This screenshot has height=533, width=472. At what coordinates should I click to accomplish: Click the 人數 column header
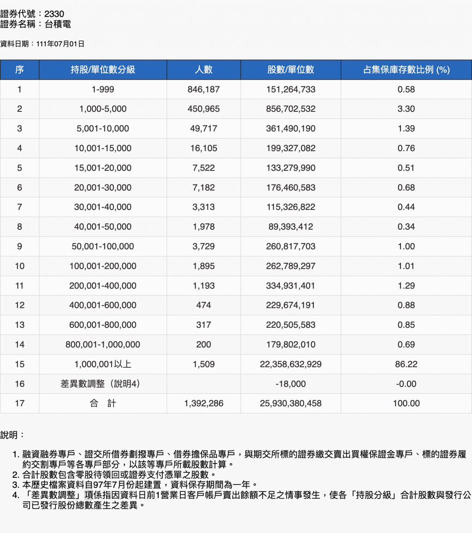click(203, 70)
